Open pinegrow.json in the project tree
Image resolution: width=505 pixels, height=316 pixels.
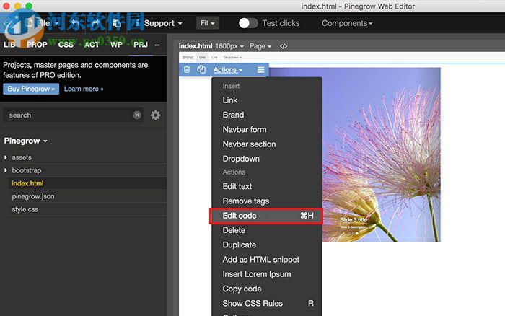33,196
